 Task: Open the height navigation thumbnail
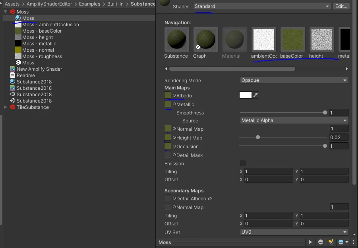point(322,39)
